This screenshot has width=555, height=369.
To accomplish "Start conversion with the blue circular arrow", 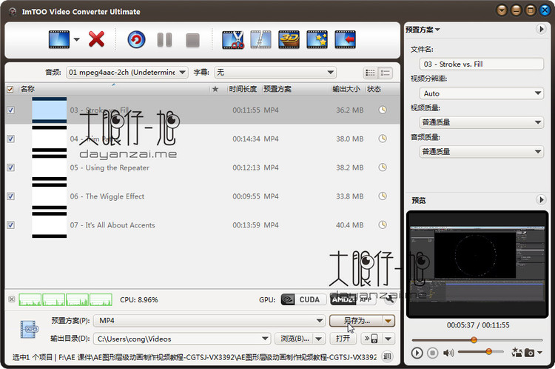I will [136, 39].
